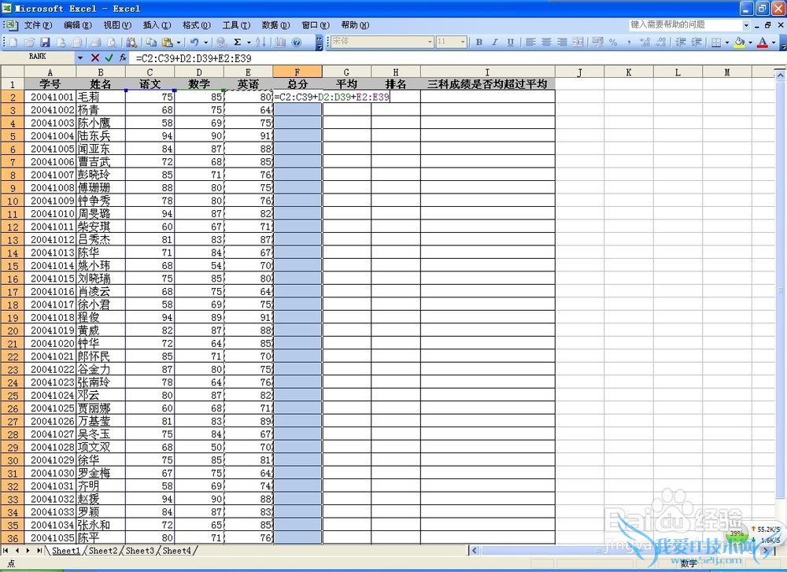Click the Increase Decimal icon
This screenshot has height=572, width=787.
[645, 42]
